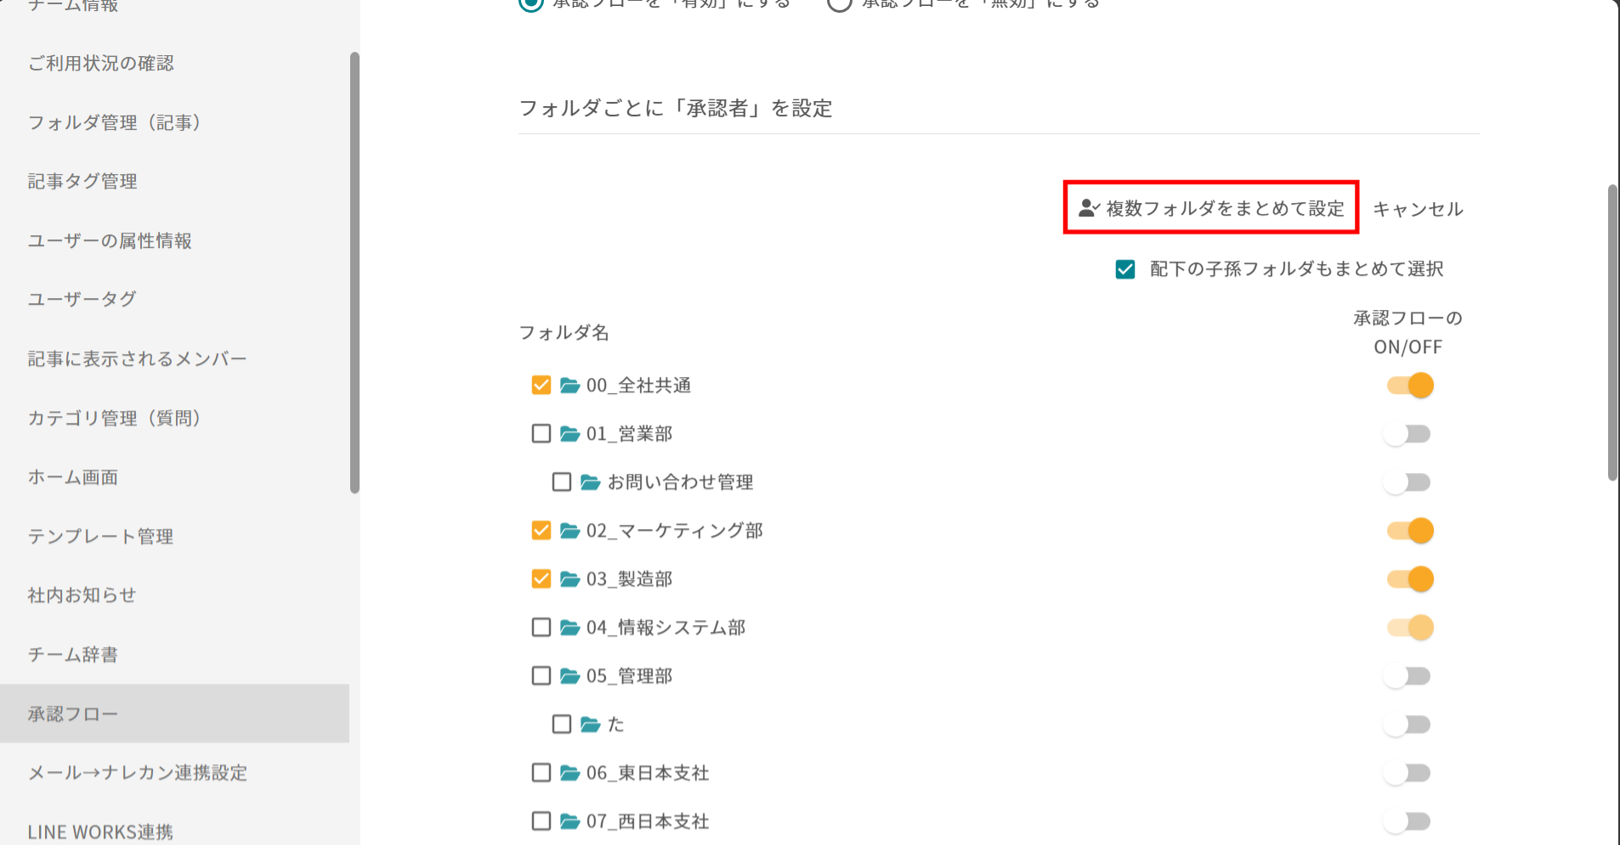Select チーム辞書 from the sidebar menu
The image size is (1620, 845).
pos(73,655)
